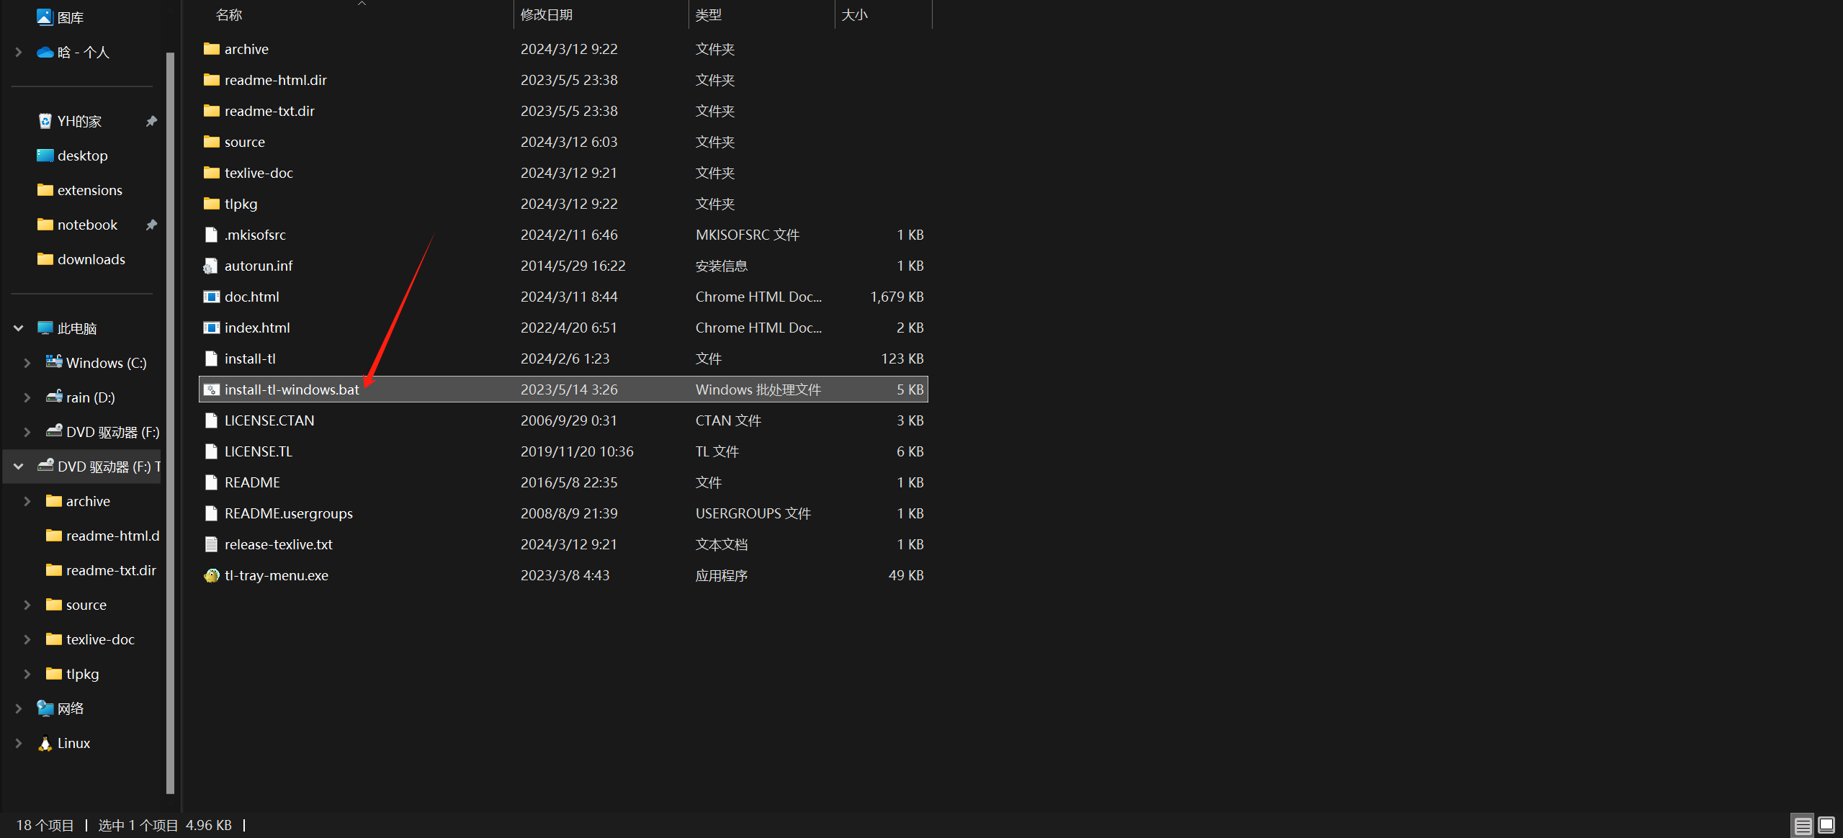Sort files by 大小 column header

click(854, 14)
